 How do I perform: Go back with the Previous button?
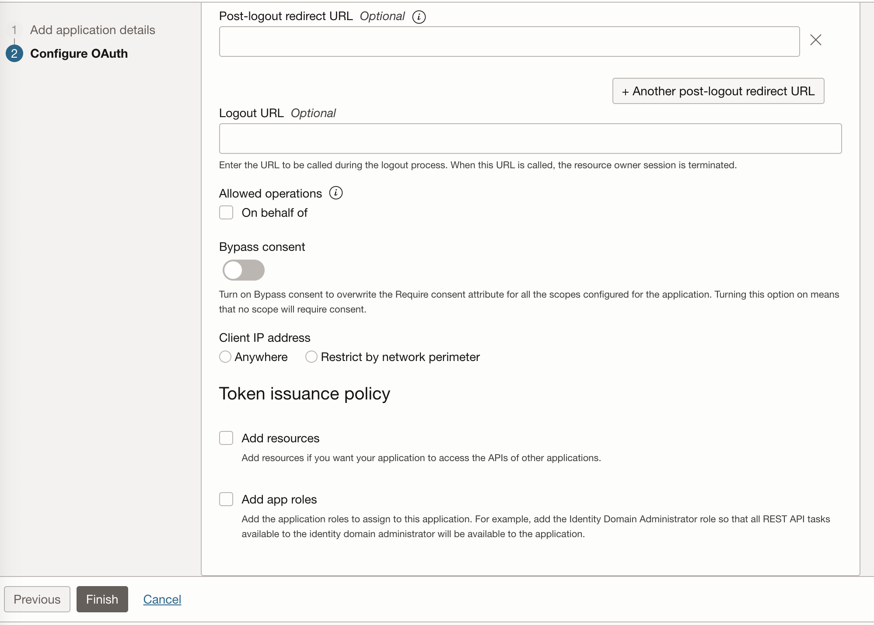[x=37, y=599]
